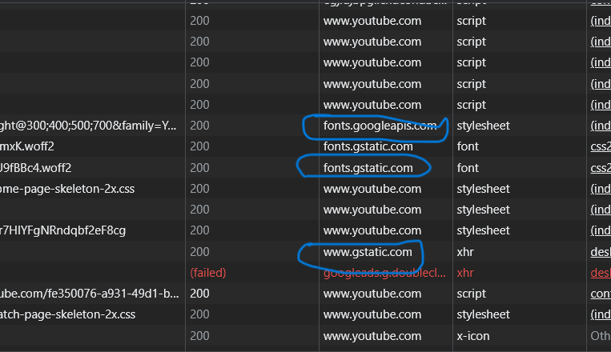Click the fonts.googleapis.com domain cell
The image size is (611, 352).
(380, 126)
